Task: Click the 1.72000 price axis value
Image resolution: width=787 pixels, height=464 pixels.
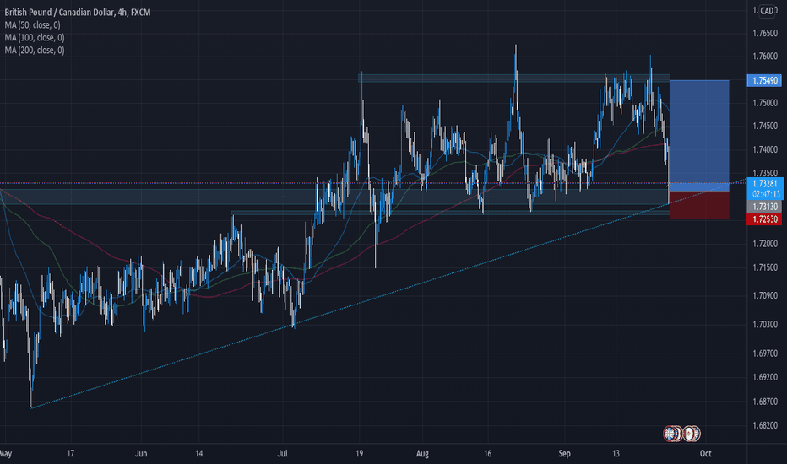Action: tap(765, 244)
